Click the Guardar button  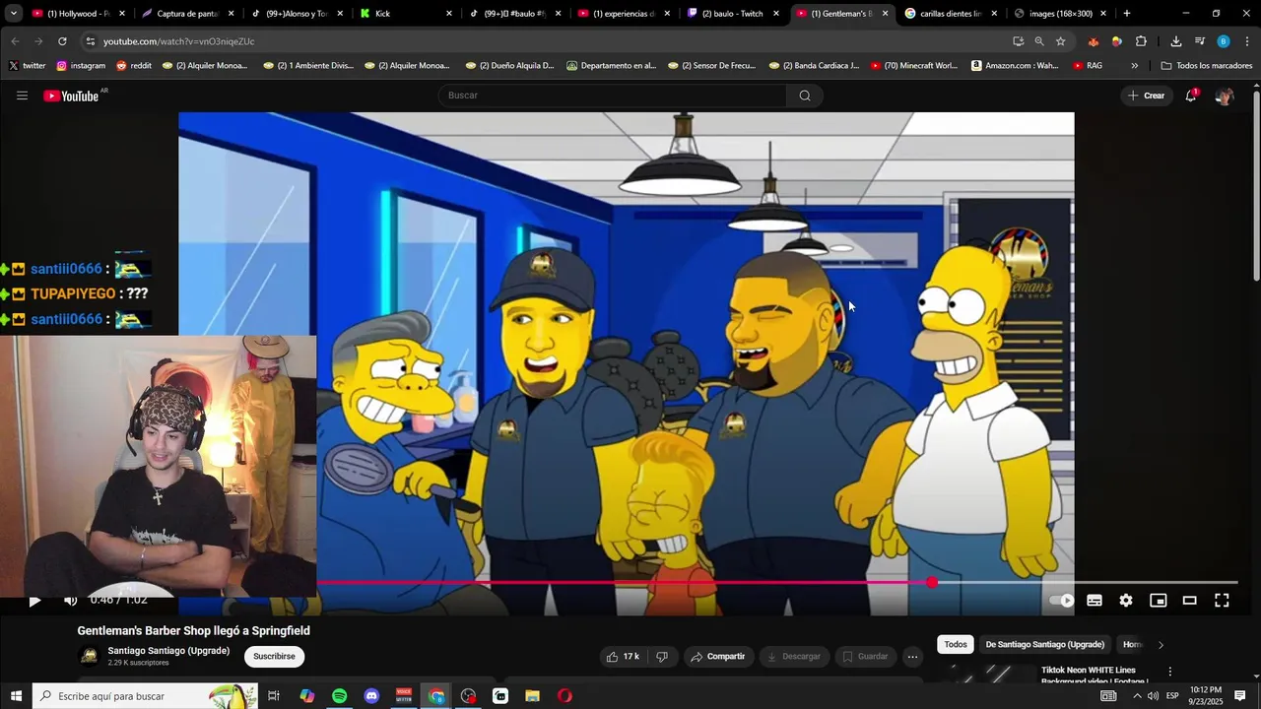click(865, 657)
